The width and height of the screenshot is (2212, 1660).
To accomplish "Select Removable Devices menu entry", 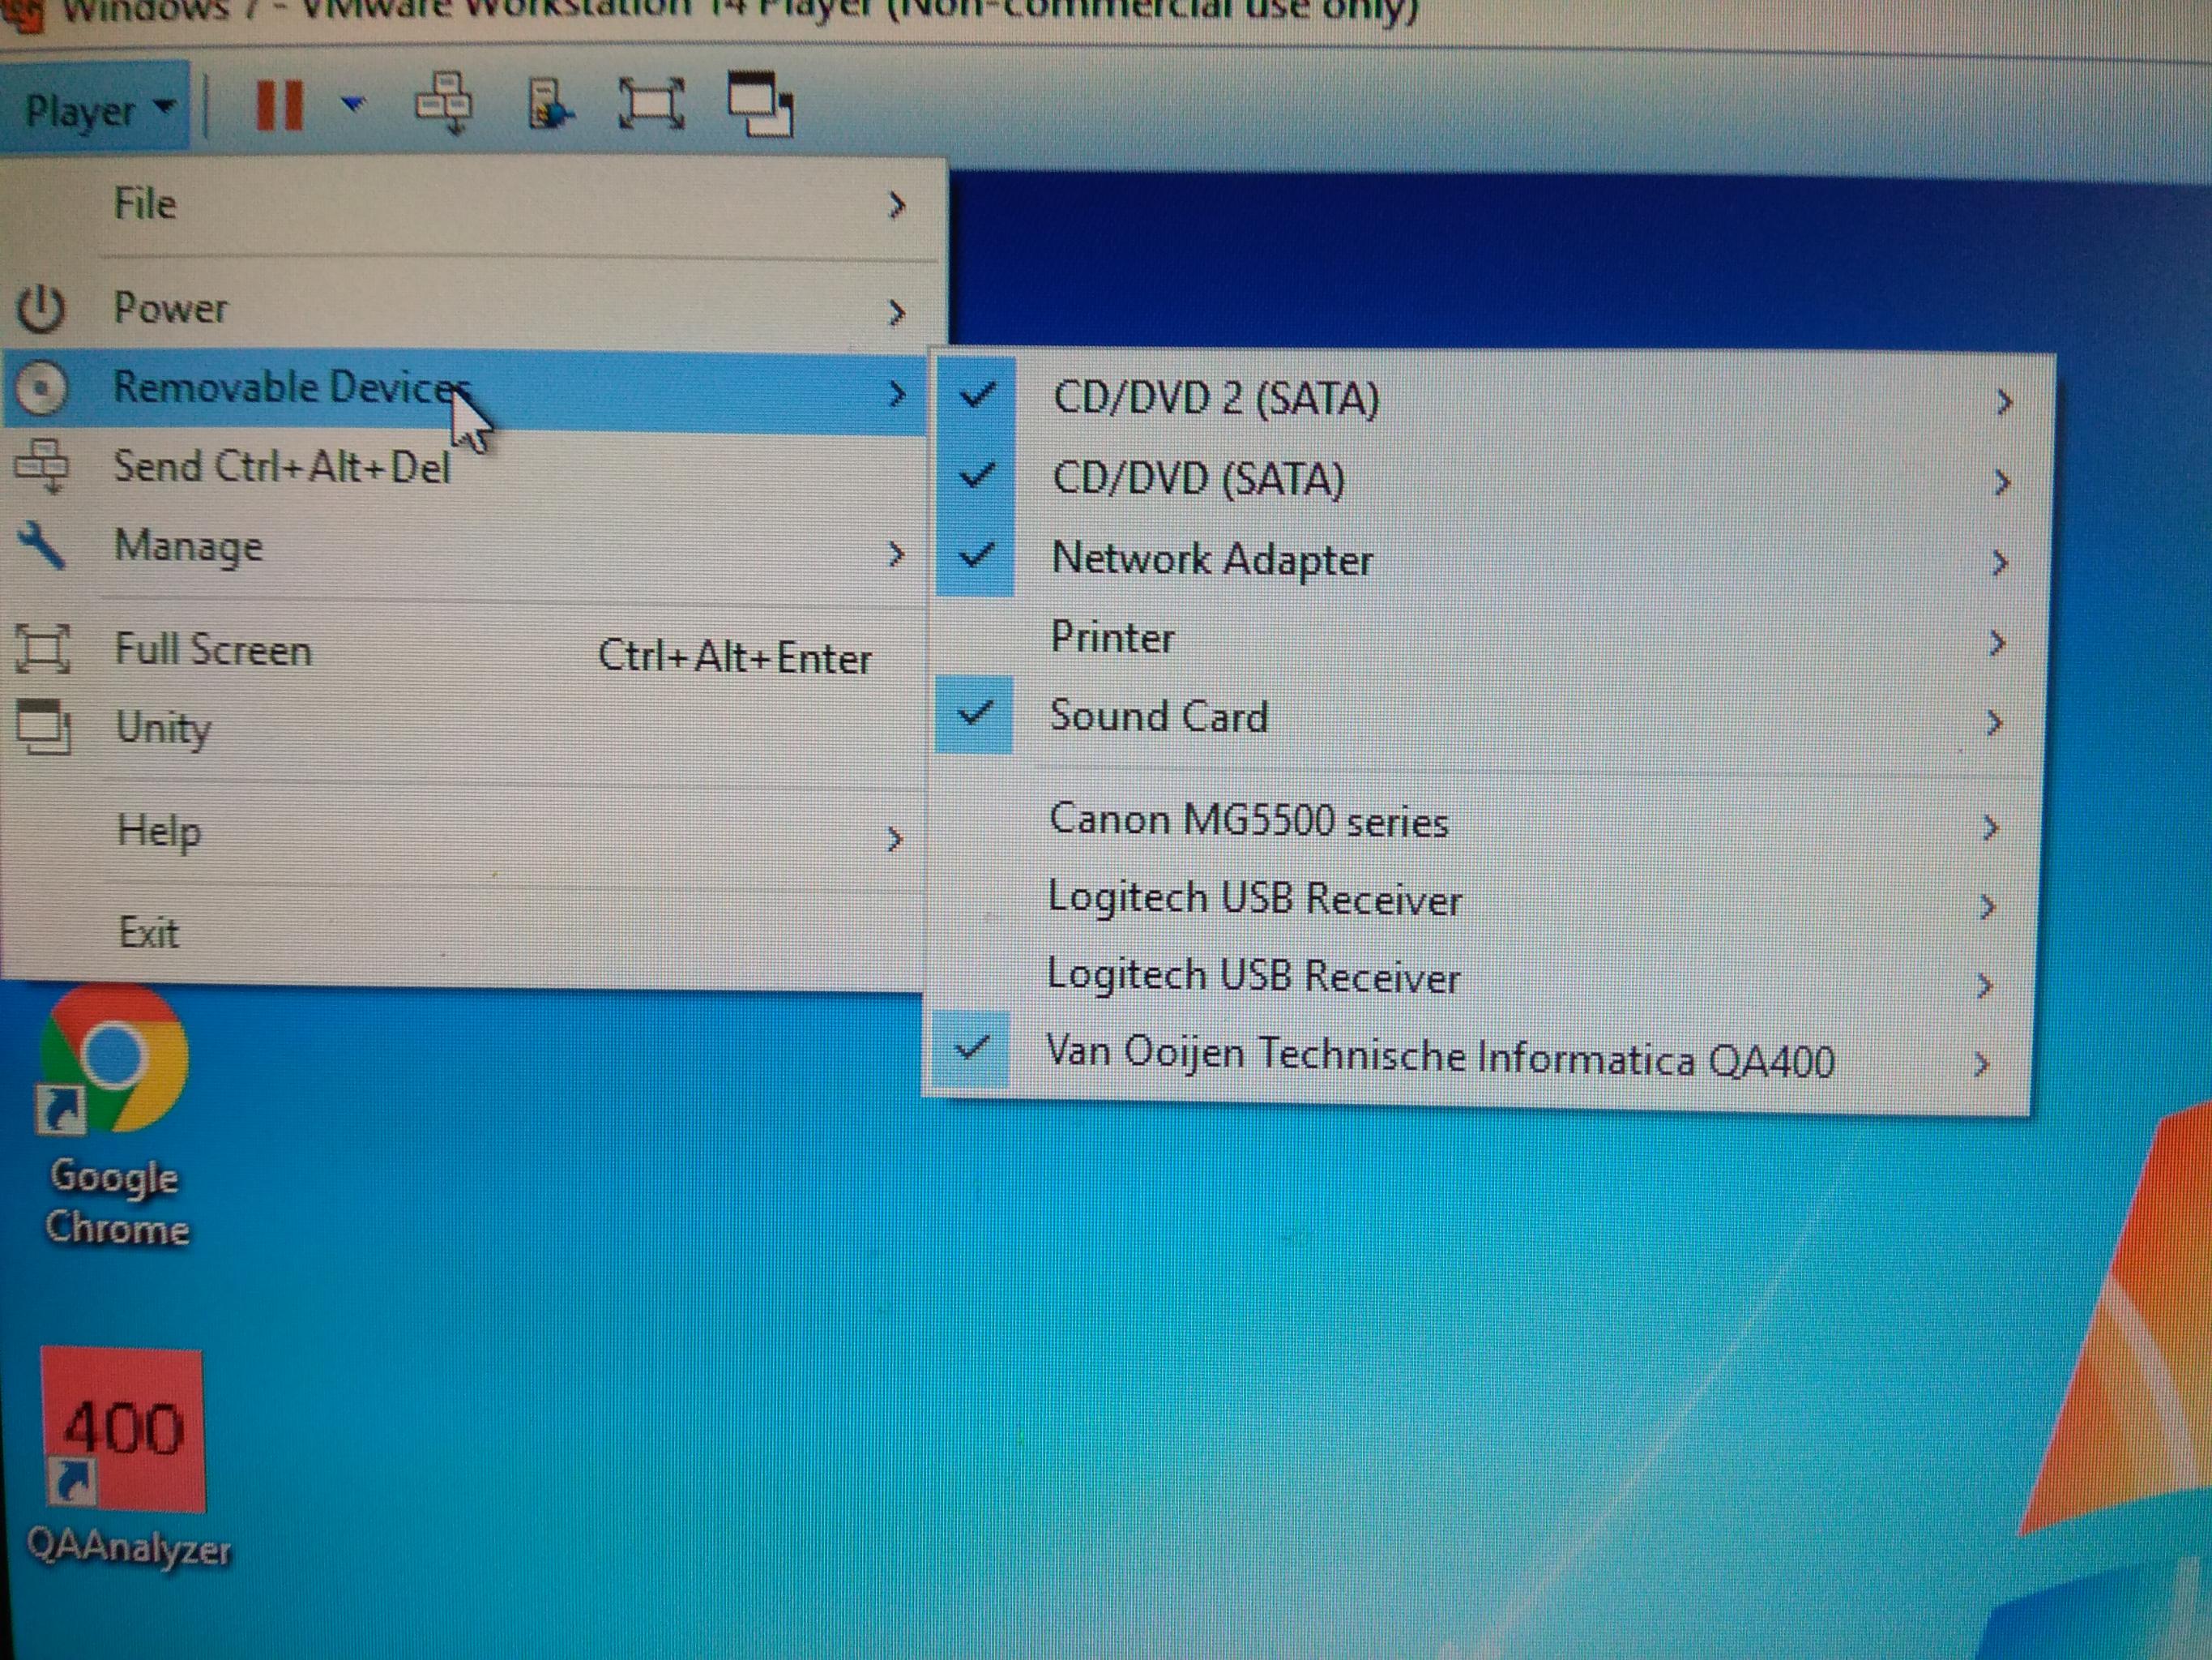I will [466, 390].
